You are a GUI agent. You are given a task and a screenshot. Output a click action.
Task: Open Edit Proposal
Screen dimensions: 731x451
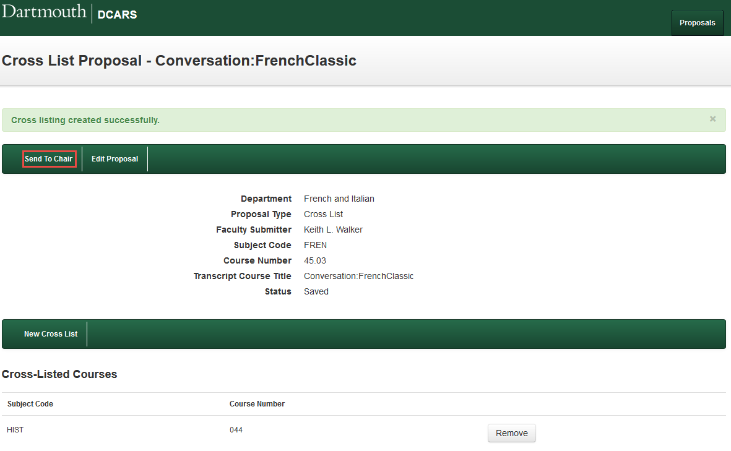coord(115,159)
